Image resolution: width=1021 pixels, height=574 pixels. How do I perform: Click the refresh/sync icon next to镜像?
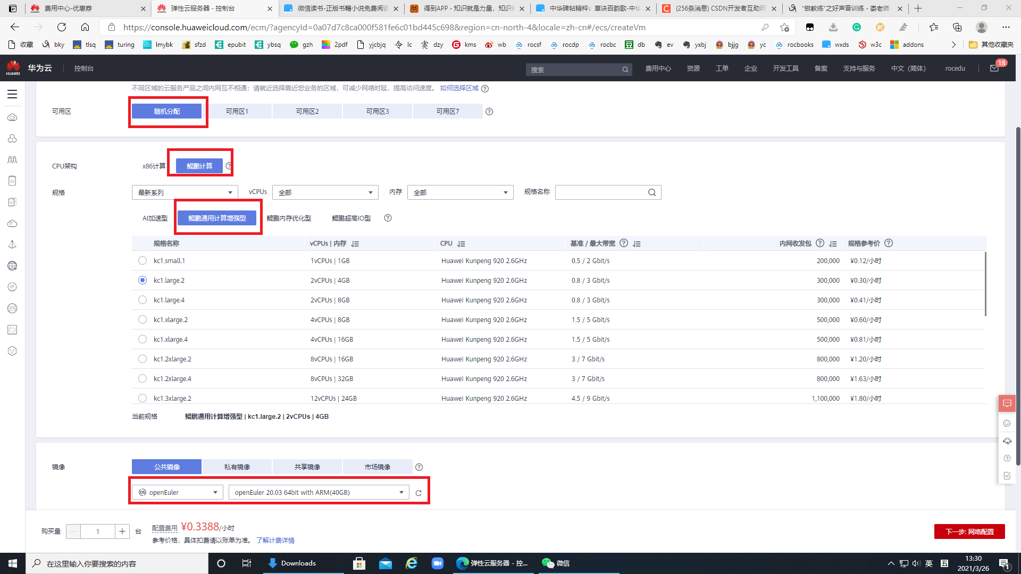click(419, 492)
